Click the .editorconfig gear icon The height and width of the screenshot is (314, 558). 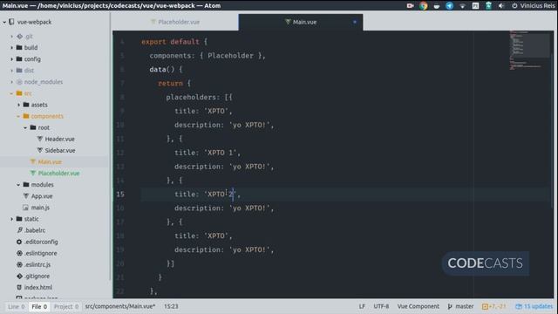[19, 242]
